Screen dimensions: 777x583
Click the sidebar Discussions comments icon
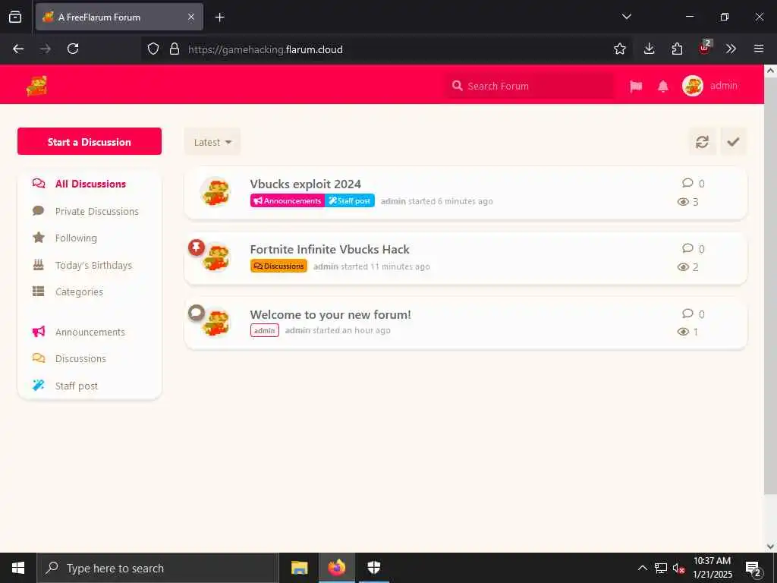click(x=39, y=358)
